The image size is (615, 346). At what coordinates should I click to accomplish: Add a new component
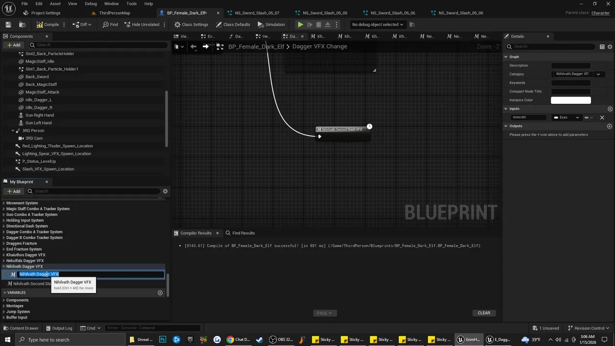(13, 45)
